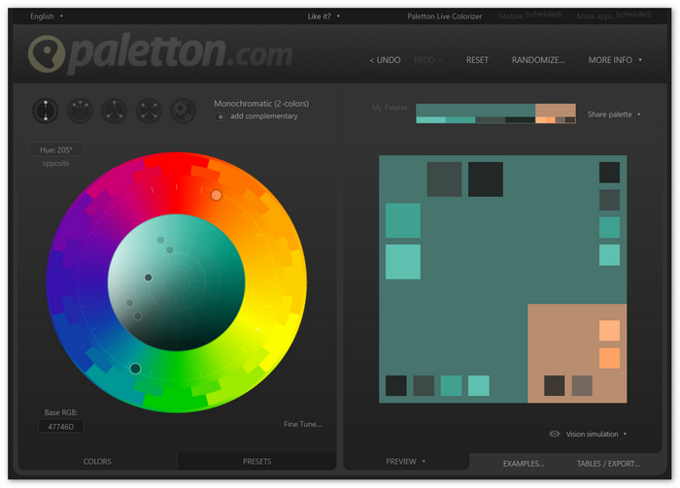The width and height of the screenshot is (680, 488).
Task: Click the dark brown swatch in tan area
Action: pyautogui.click(x=555, y=386)
